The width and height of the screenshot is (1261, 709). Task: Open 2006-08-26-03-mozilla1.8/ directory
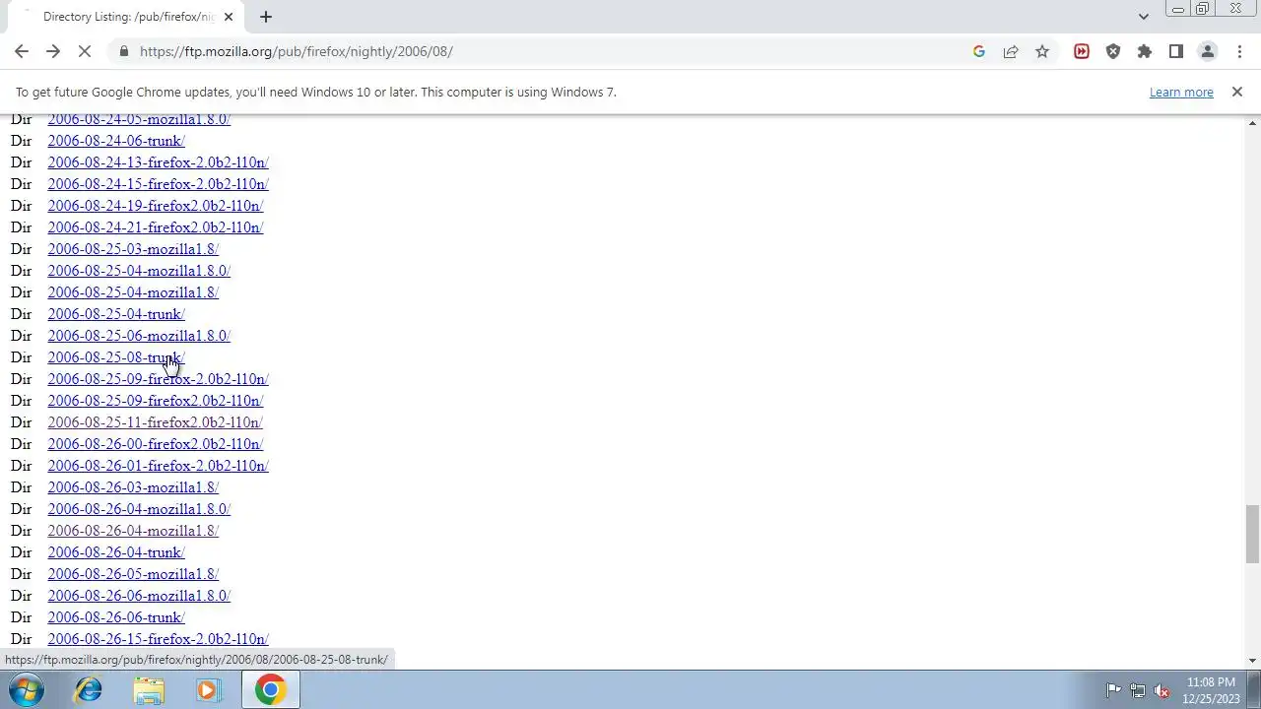pyautogui.click(x=133, y=487)
